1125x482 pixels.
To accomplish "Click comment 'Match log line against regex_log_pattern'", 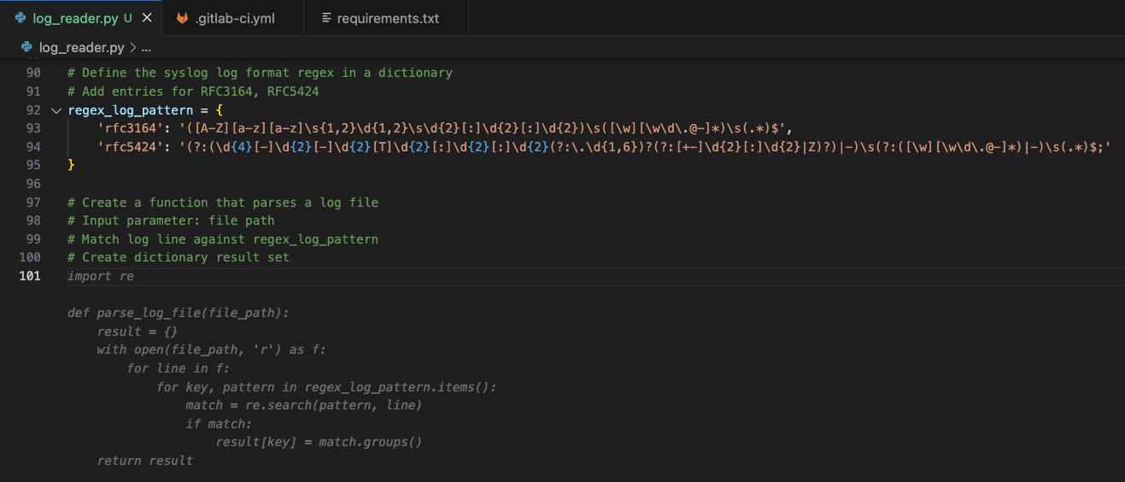I will click(x=223, y=239).
